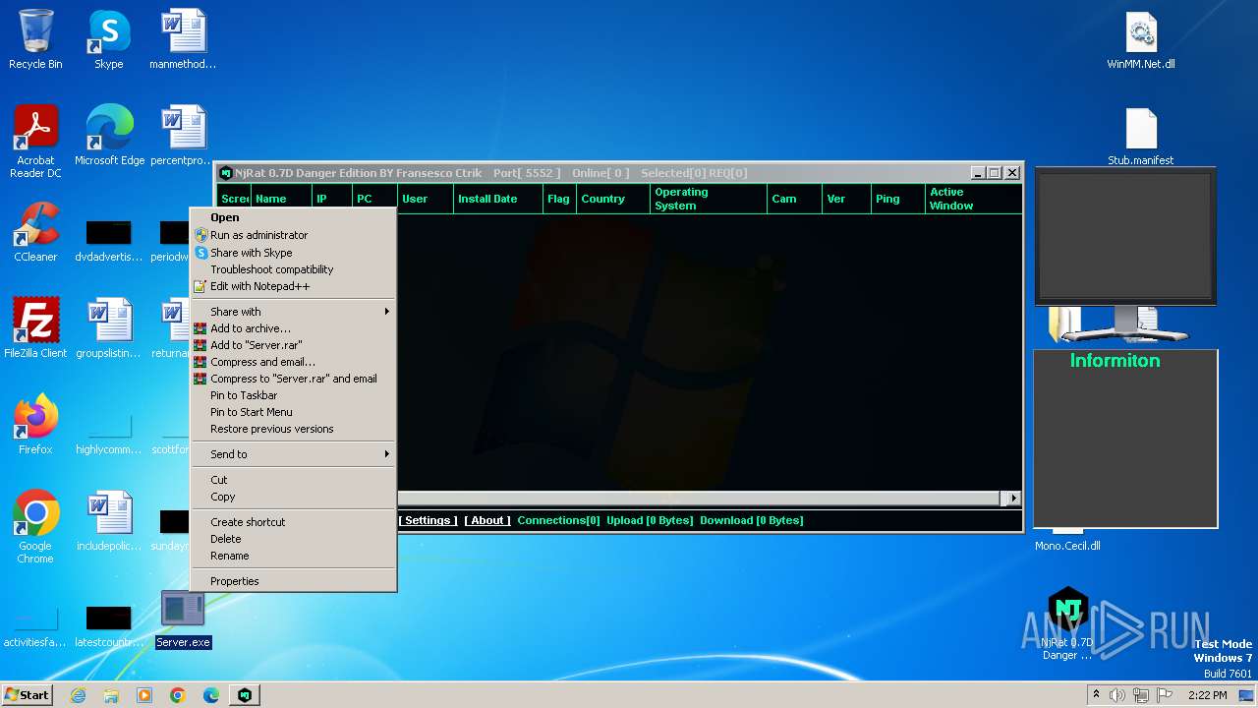Choose Delete from the context menu

(x=293, y=539)
